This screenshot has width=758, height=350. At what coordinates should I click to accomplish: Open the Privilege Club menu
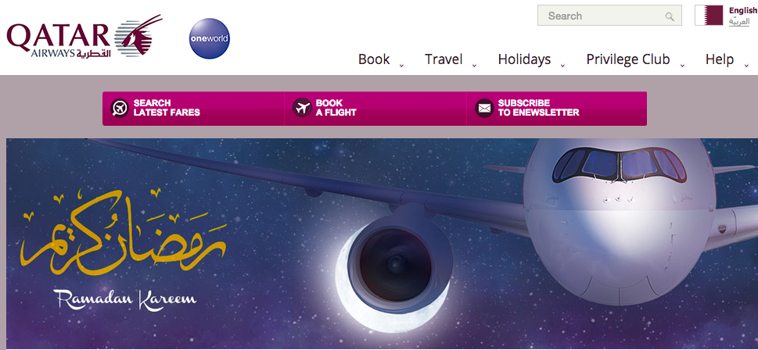pyautogui.click(x=628, y=59)
